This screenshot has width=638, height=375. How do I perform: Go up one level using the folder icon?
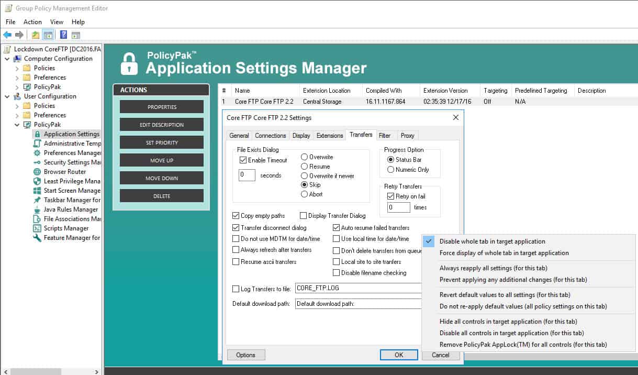tap(36, 35)
